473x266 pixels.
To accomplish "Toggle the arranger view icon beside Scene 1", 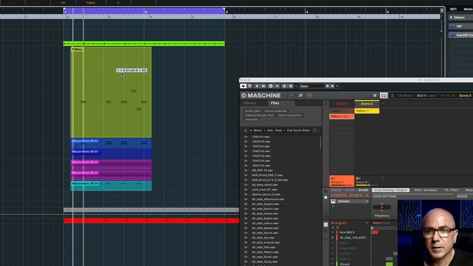I will [326, 103].
